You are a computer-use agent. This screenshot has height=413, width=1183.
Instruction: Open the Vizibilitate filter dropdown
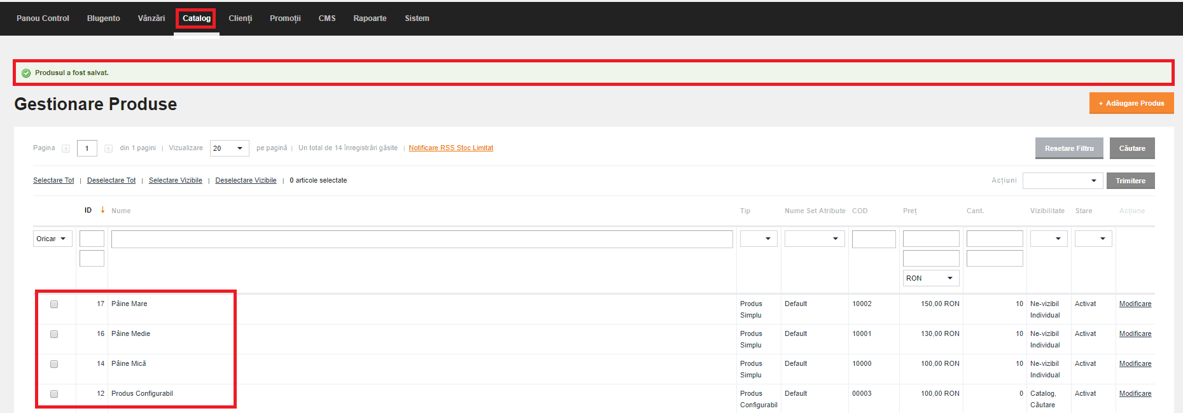tap(1049, 239)
